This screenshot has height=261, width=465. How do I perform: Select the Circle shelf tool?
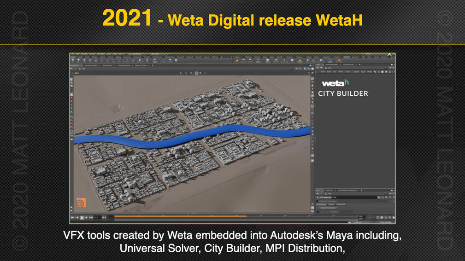tap(113, 60)
